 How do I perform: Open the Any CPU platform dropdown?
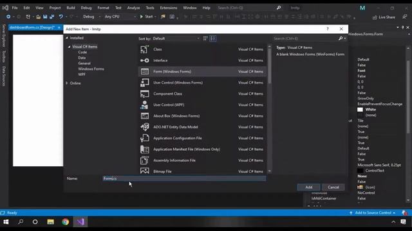point(120,17)
